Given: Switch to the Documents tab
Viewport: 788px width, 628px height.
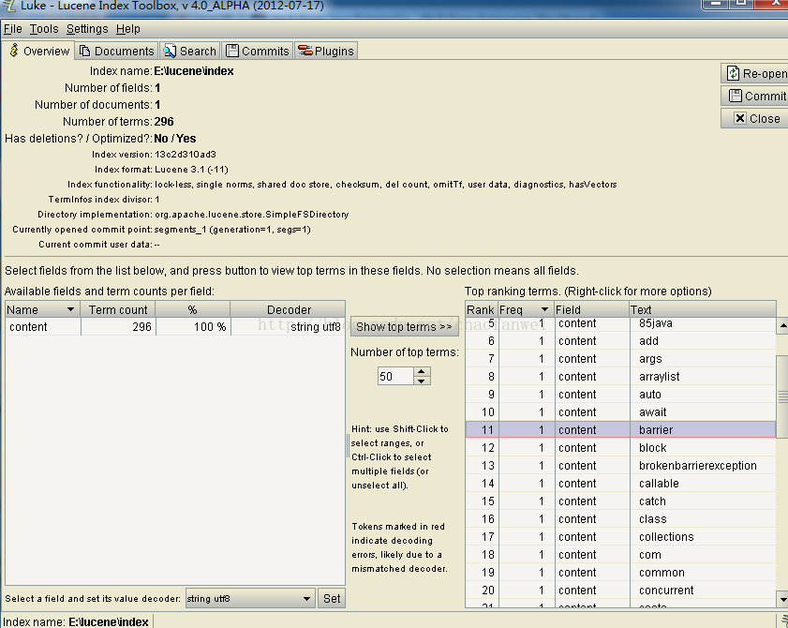Looking at the screenshot, I should [116, 51].
